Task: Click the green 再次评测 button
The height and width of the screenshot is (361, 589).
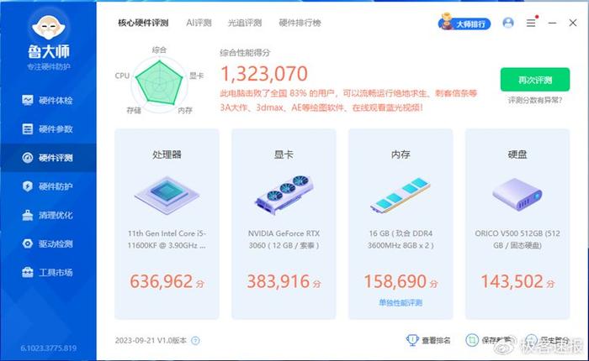Action: click(535, 80)
